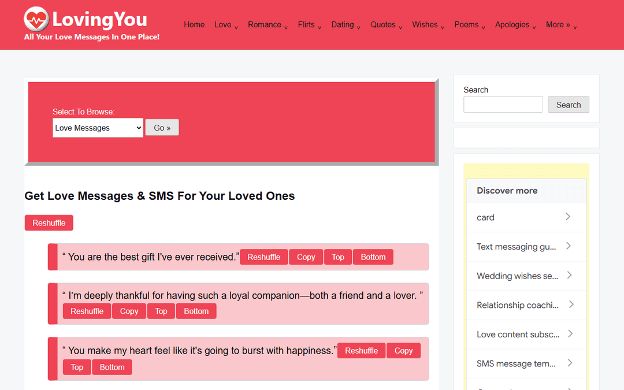
Task: Copy the 'best gift I've ever received' message
Action: point(306,257)
